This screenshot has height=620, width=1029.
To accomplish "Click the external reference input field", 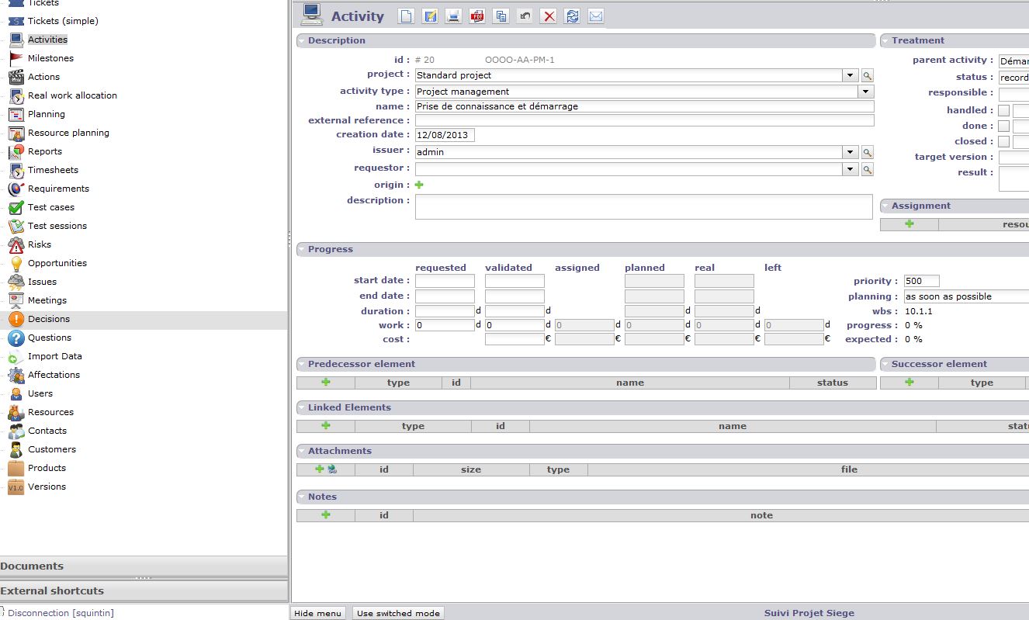I will (x=644, y=120).
